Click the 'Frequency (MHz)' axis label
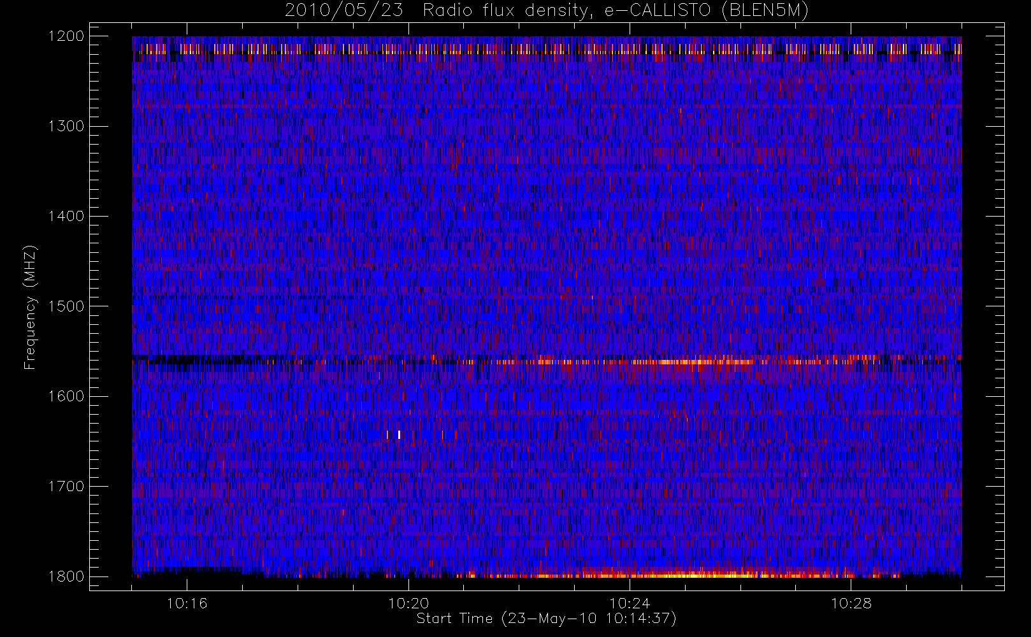The width and height of the screenshot is (1031, 637). coord(29,307)
